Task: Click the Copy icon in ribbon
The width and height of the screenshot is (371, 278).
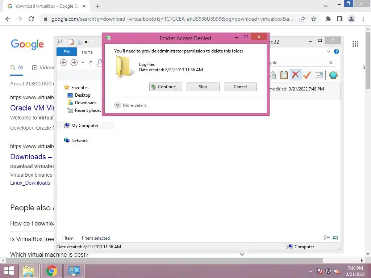Action: coord(273,75)
